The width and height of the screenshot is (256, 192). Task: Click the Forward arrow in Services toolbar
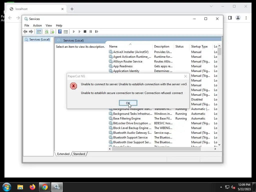tap(31, 31)
